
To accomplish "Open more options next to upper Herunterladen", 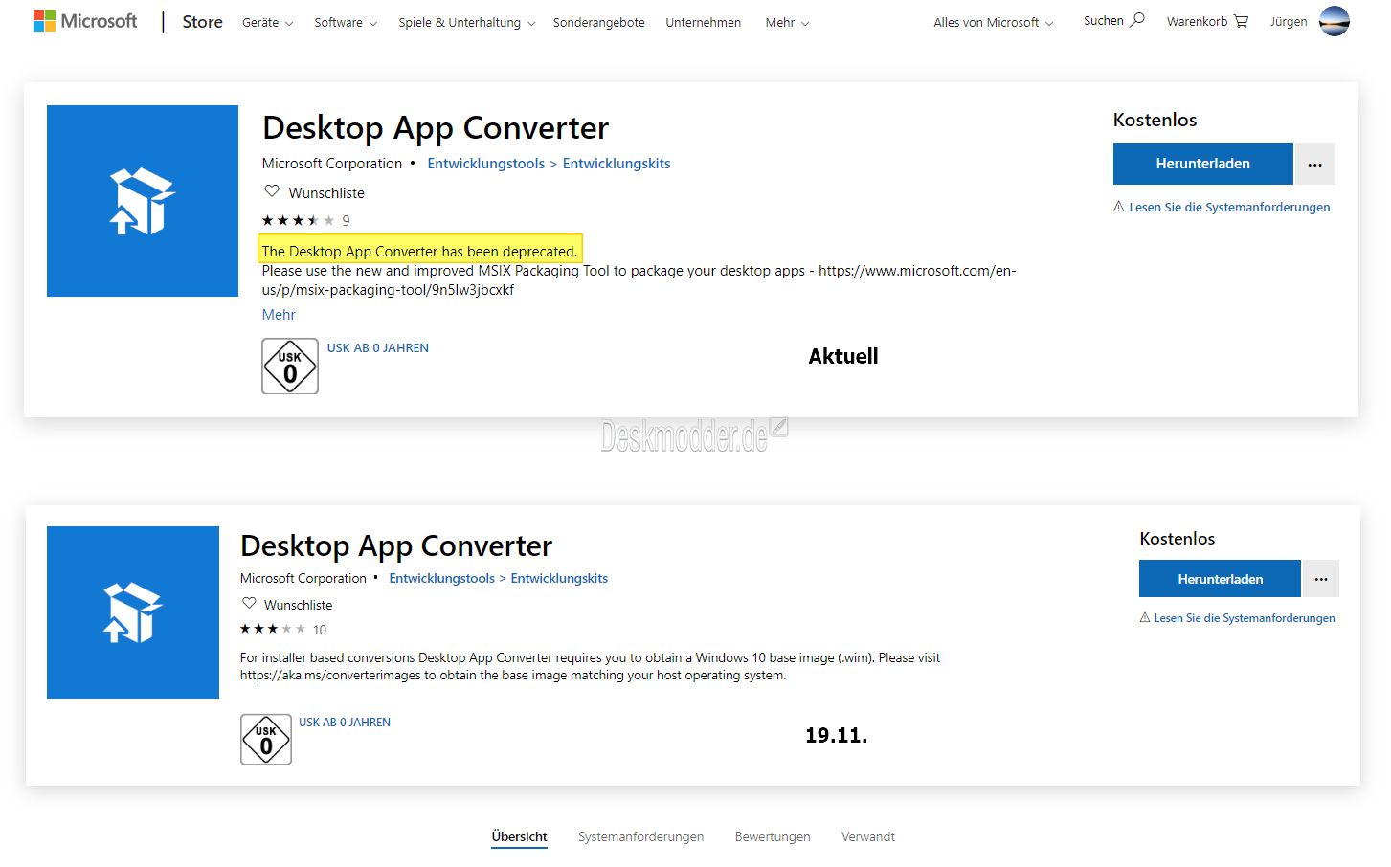I will pos(1315,164).
